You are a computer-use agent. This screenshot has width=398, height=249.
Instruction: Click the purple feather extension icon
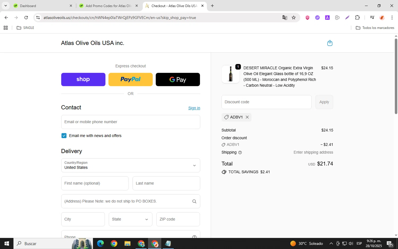(x=347, y=18)
